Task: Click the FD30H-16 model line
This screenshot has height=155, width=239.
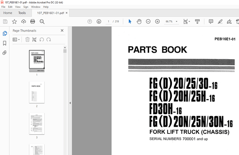Action: pyautogui.click(x=165, y=109)
